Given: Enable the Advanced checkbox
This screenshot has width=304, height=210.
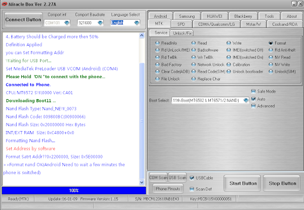Looking at the screenshot, I should (x=253, y=106).
